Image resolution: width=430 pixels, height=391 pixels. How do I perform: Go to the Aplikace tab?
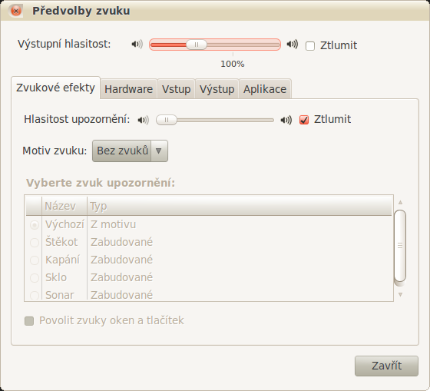[265, 89]
